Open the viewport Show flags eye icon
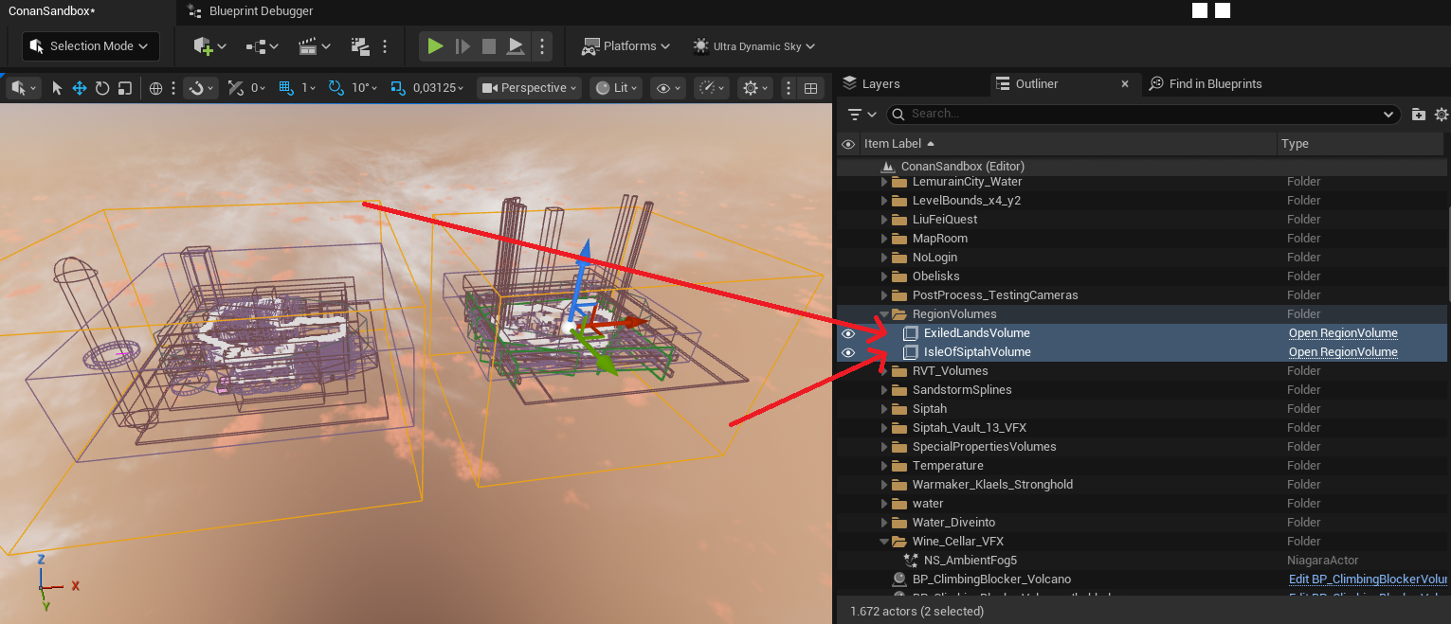 click(x=669, y=88)
